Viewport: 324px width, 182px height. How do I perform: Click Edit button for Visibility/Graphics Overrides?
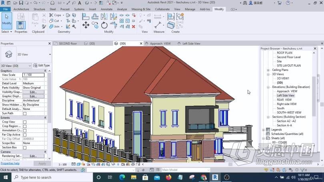click(x=33, y=92)
